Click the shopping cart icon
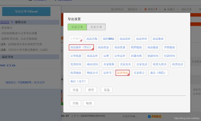The height and width of the screenshot is (121, 201). point(146,9)
